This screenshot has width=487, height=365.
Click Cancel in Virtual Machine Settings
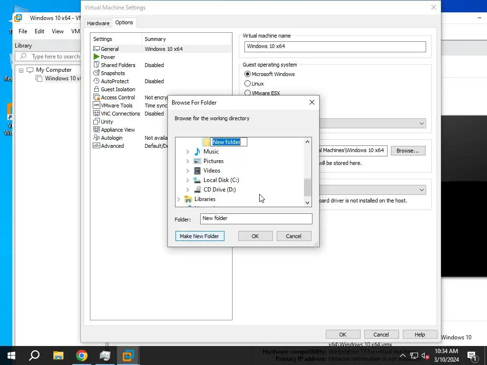point(381,334)
